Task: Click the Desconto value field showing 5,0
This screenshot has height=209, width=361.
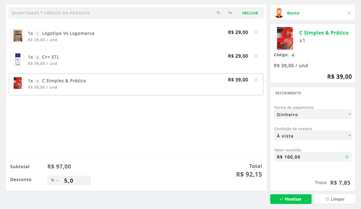Action: click(x=76, y=180)
